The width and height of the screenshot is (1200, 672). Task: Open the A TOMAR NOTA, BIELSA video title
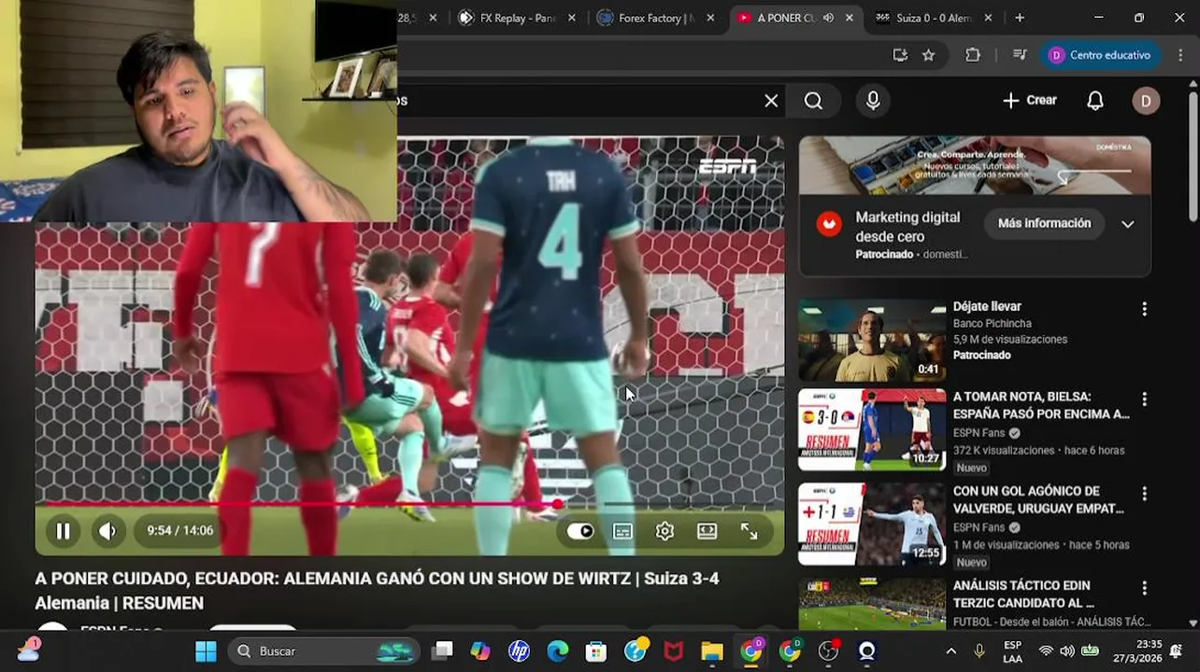coord(1041,405)
